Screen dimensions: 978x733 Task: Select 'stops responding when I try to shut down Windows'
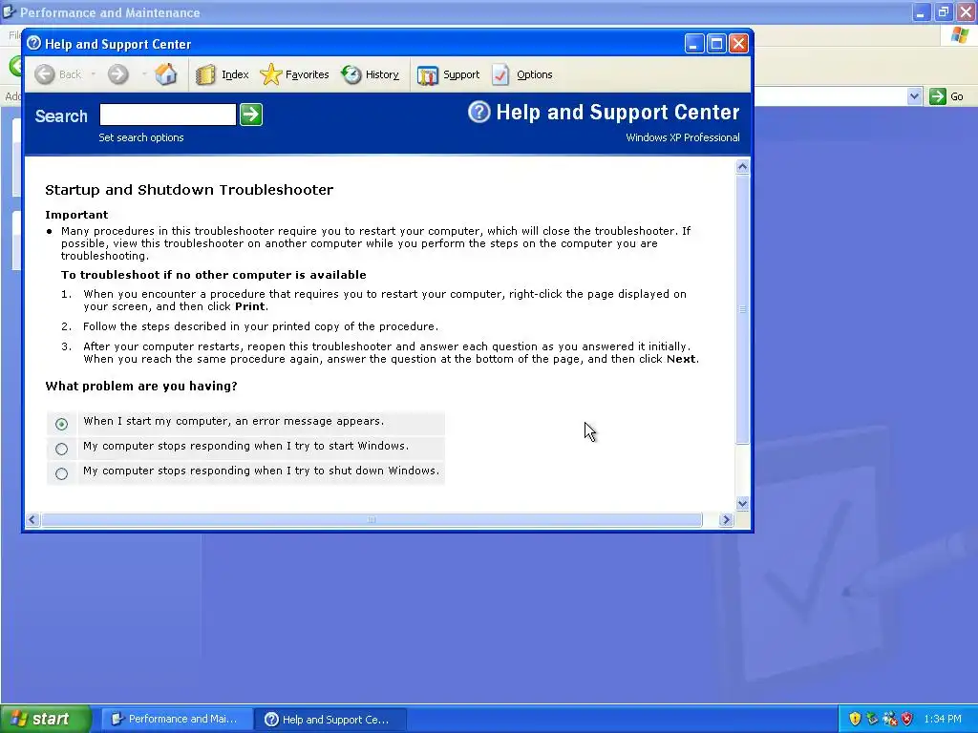click(61, 473)
